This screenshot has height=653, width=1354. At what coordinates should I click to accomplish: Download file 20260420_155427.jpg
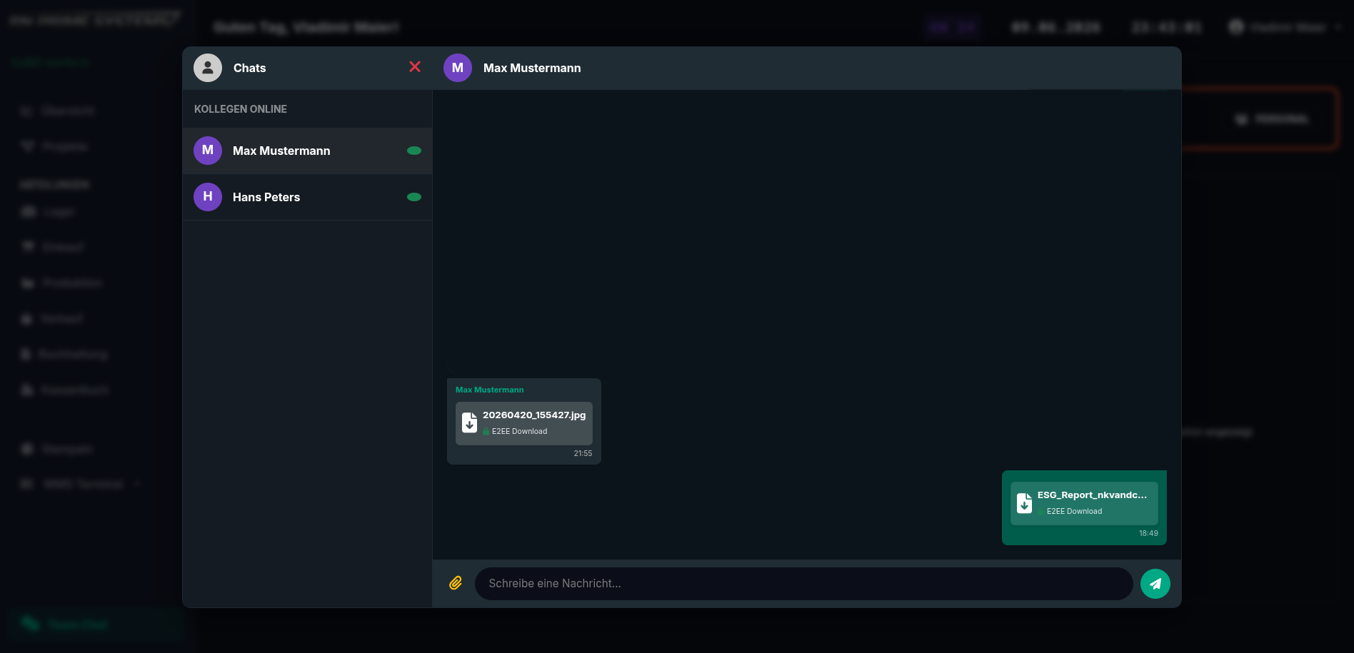[x=524, y=423]
